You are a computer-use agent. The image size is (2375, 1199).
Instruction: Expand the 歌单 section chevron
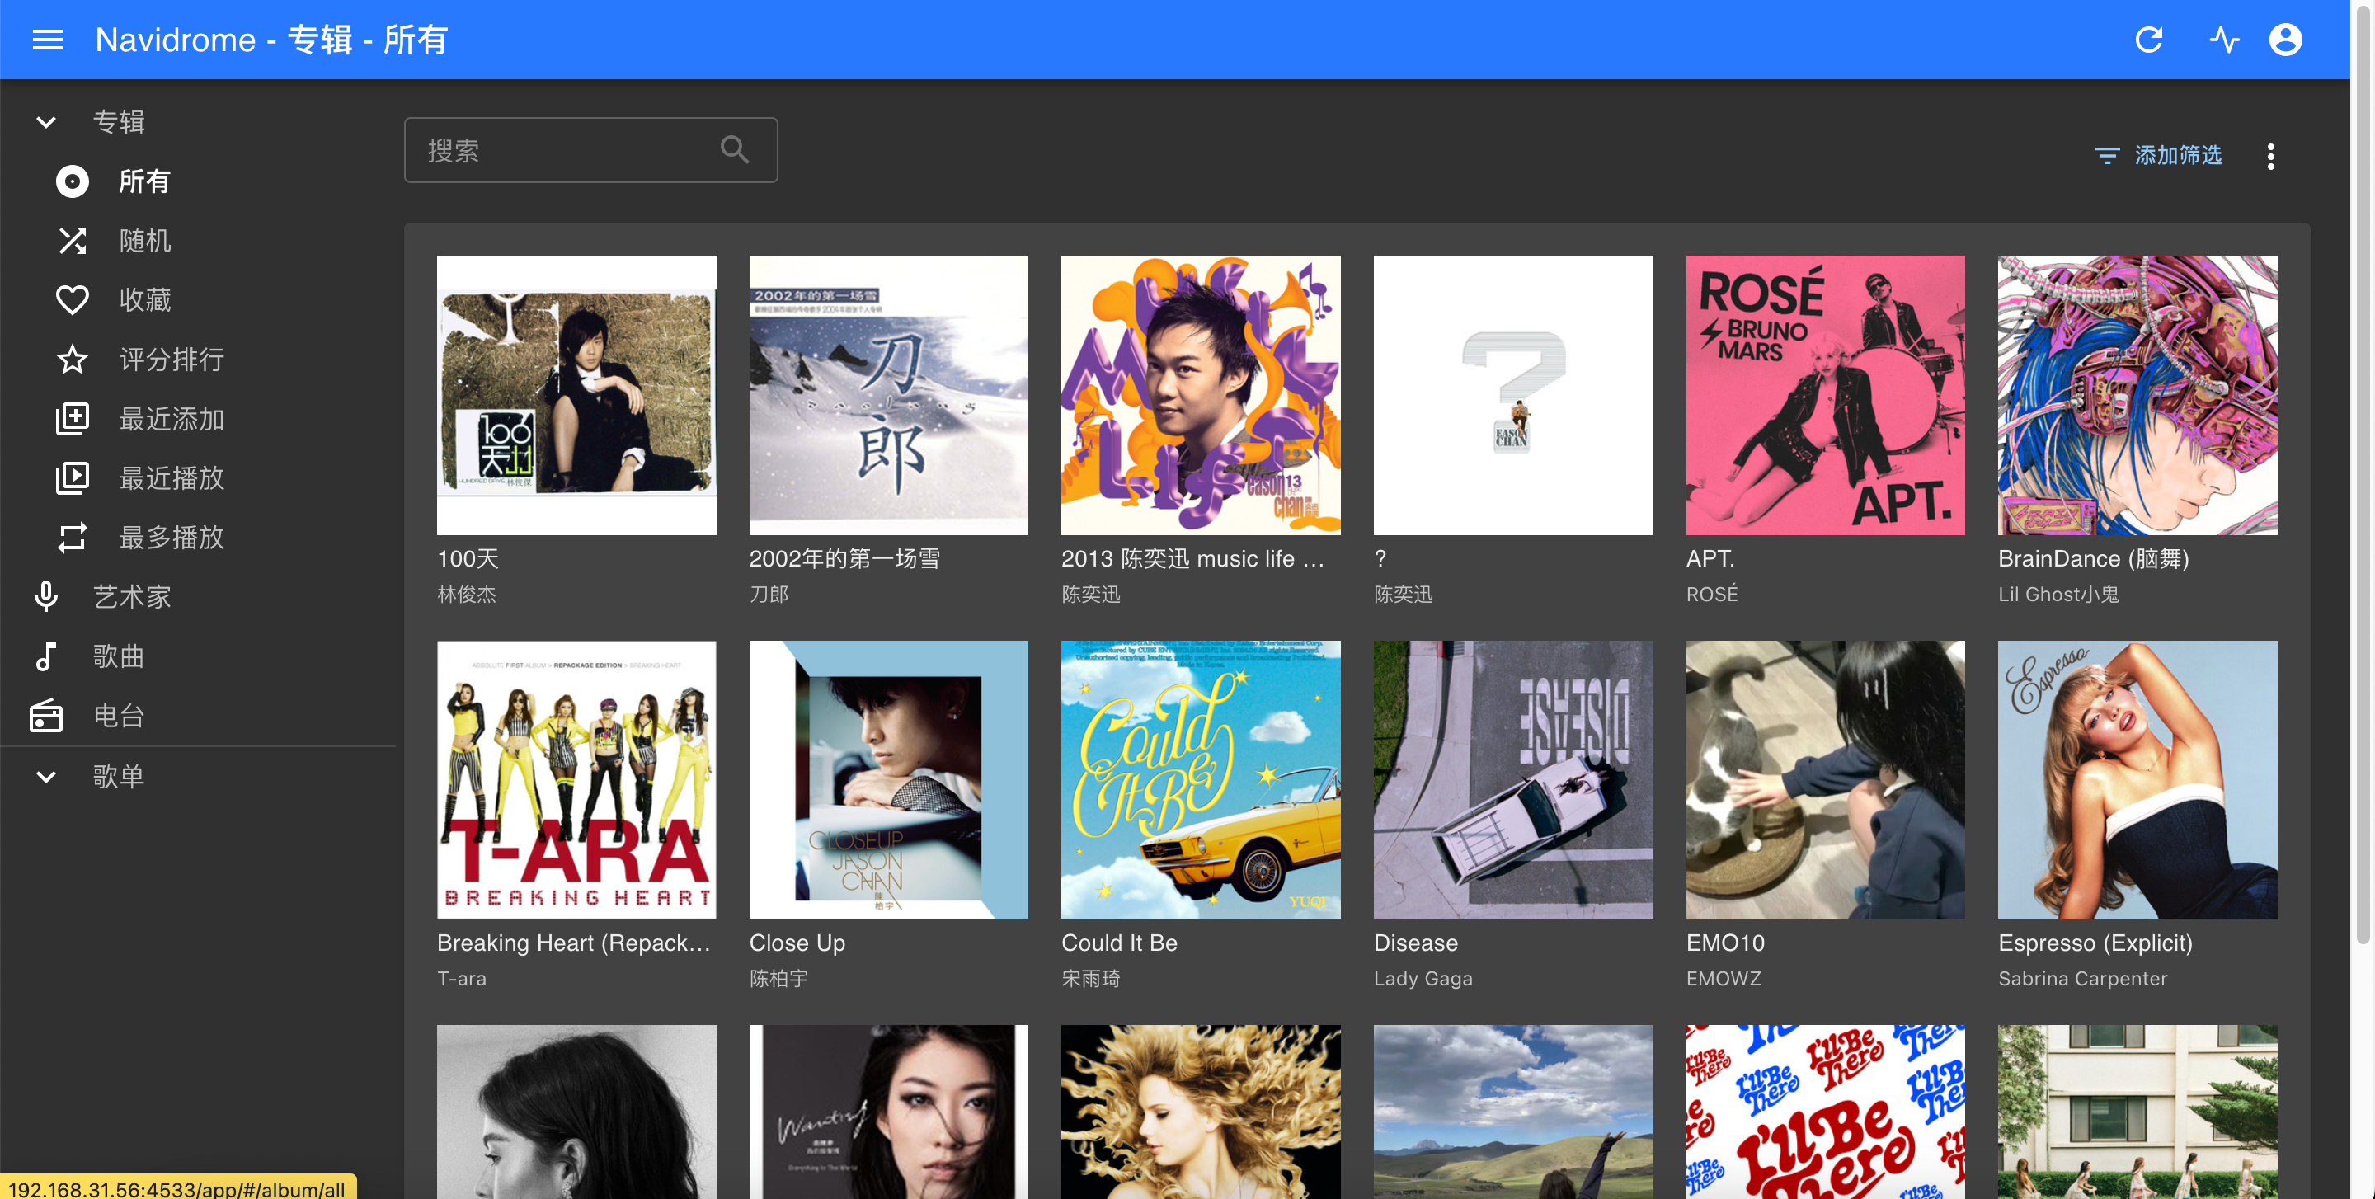click(46, 776)
